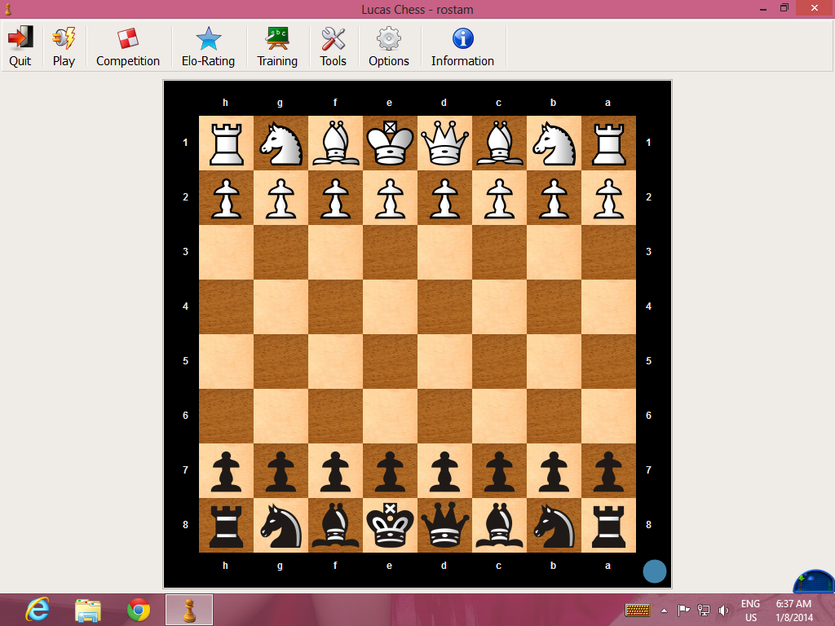Select the black knight on b8

554,526
